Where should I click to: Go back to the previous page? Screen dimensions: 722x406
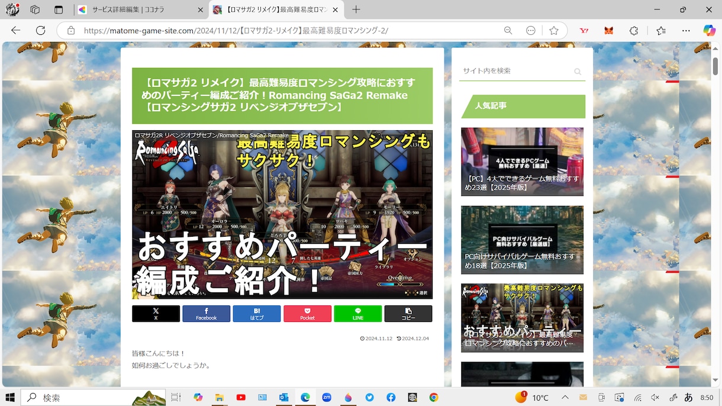tap(16, 30)
